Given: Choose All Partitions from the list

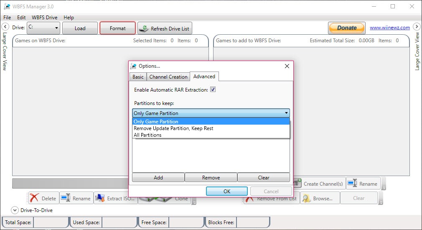Looking at the screenshot, I should pos(147,135).
